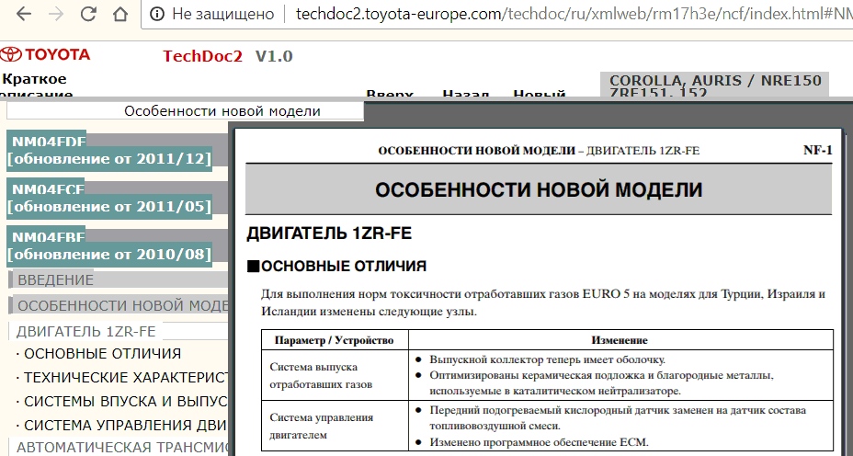The image size is (853, 456).
Task: Open the TechDoc2 title link
Action: point(202,56)
